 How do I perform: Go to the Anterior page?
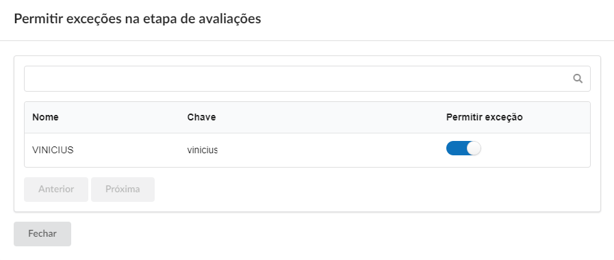pos(56,190)
